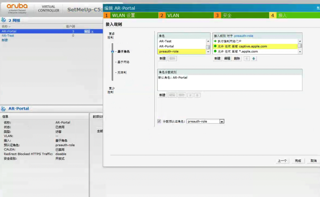
Task: Open the preauth-role dropdown
Action: [222, 122]
